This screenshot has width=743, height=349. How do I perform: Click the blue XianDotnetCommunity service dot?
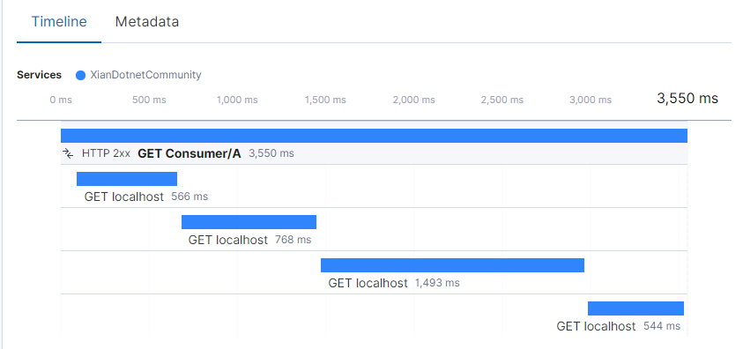pos(80,75)
